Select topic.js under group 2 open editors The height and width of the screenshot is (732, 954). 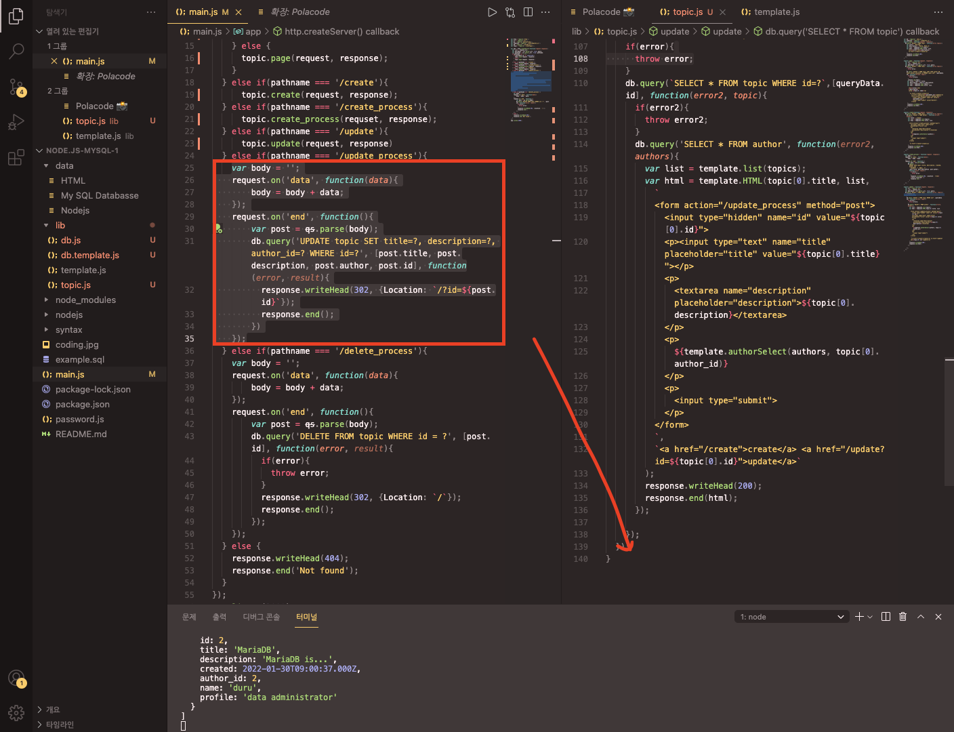click(x=100, y=121)
